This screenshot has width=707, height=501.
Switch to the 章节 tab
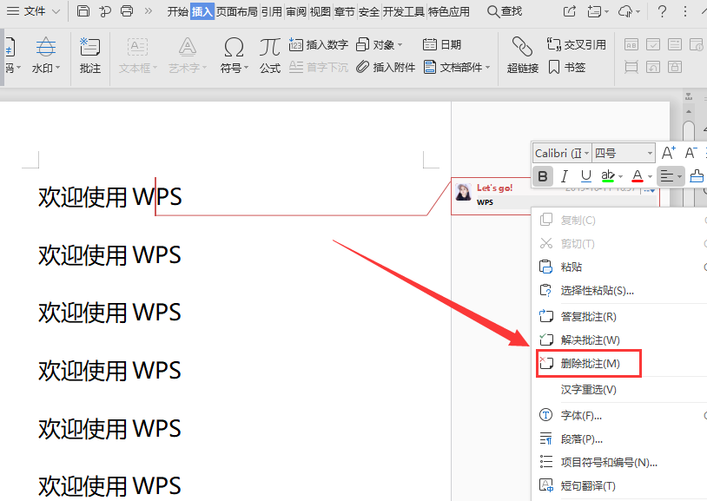click(x=345, y=11)
